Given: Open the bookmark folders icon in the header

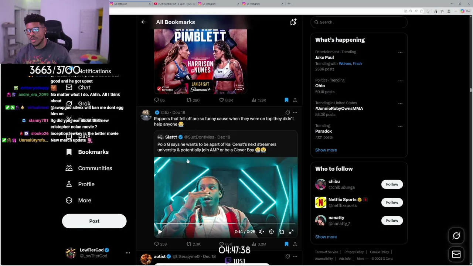Looking at the screenshot, I should pos(293,22).
